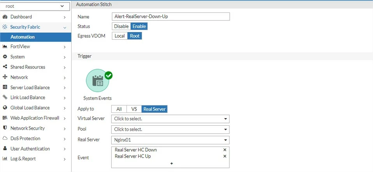Expand the Dashboard menu chevron
This screenshot has height=172, width=373.
[x=65, y=17]
